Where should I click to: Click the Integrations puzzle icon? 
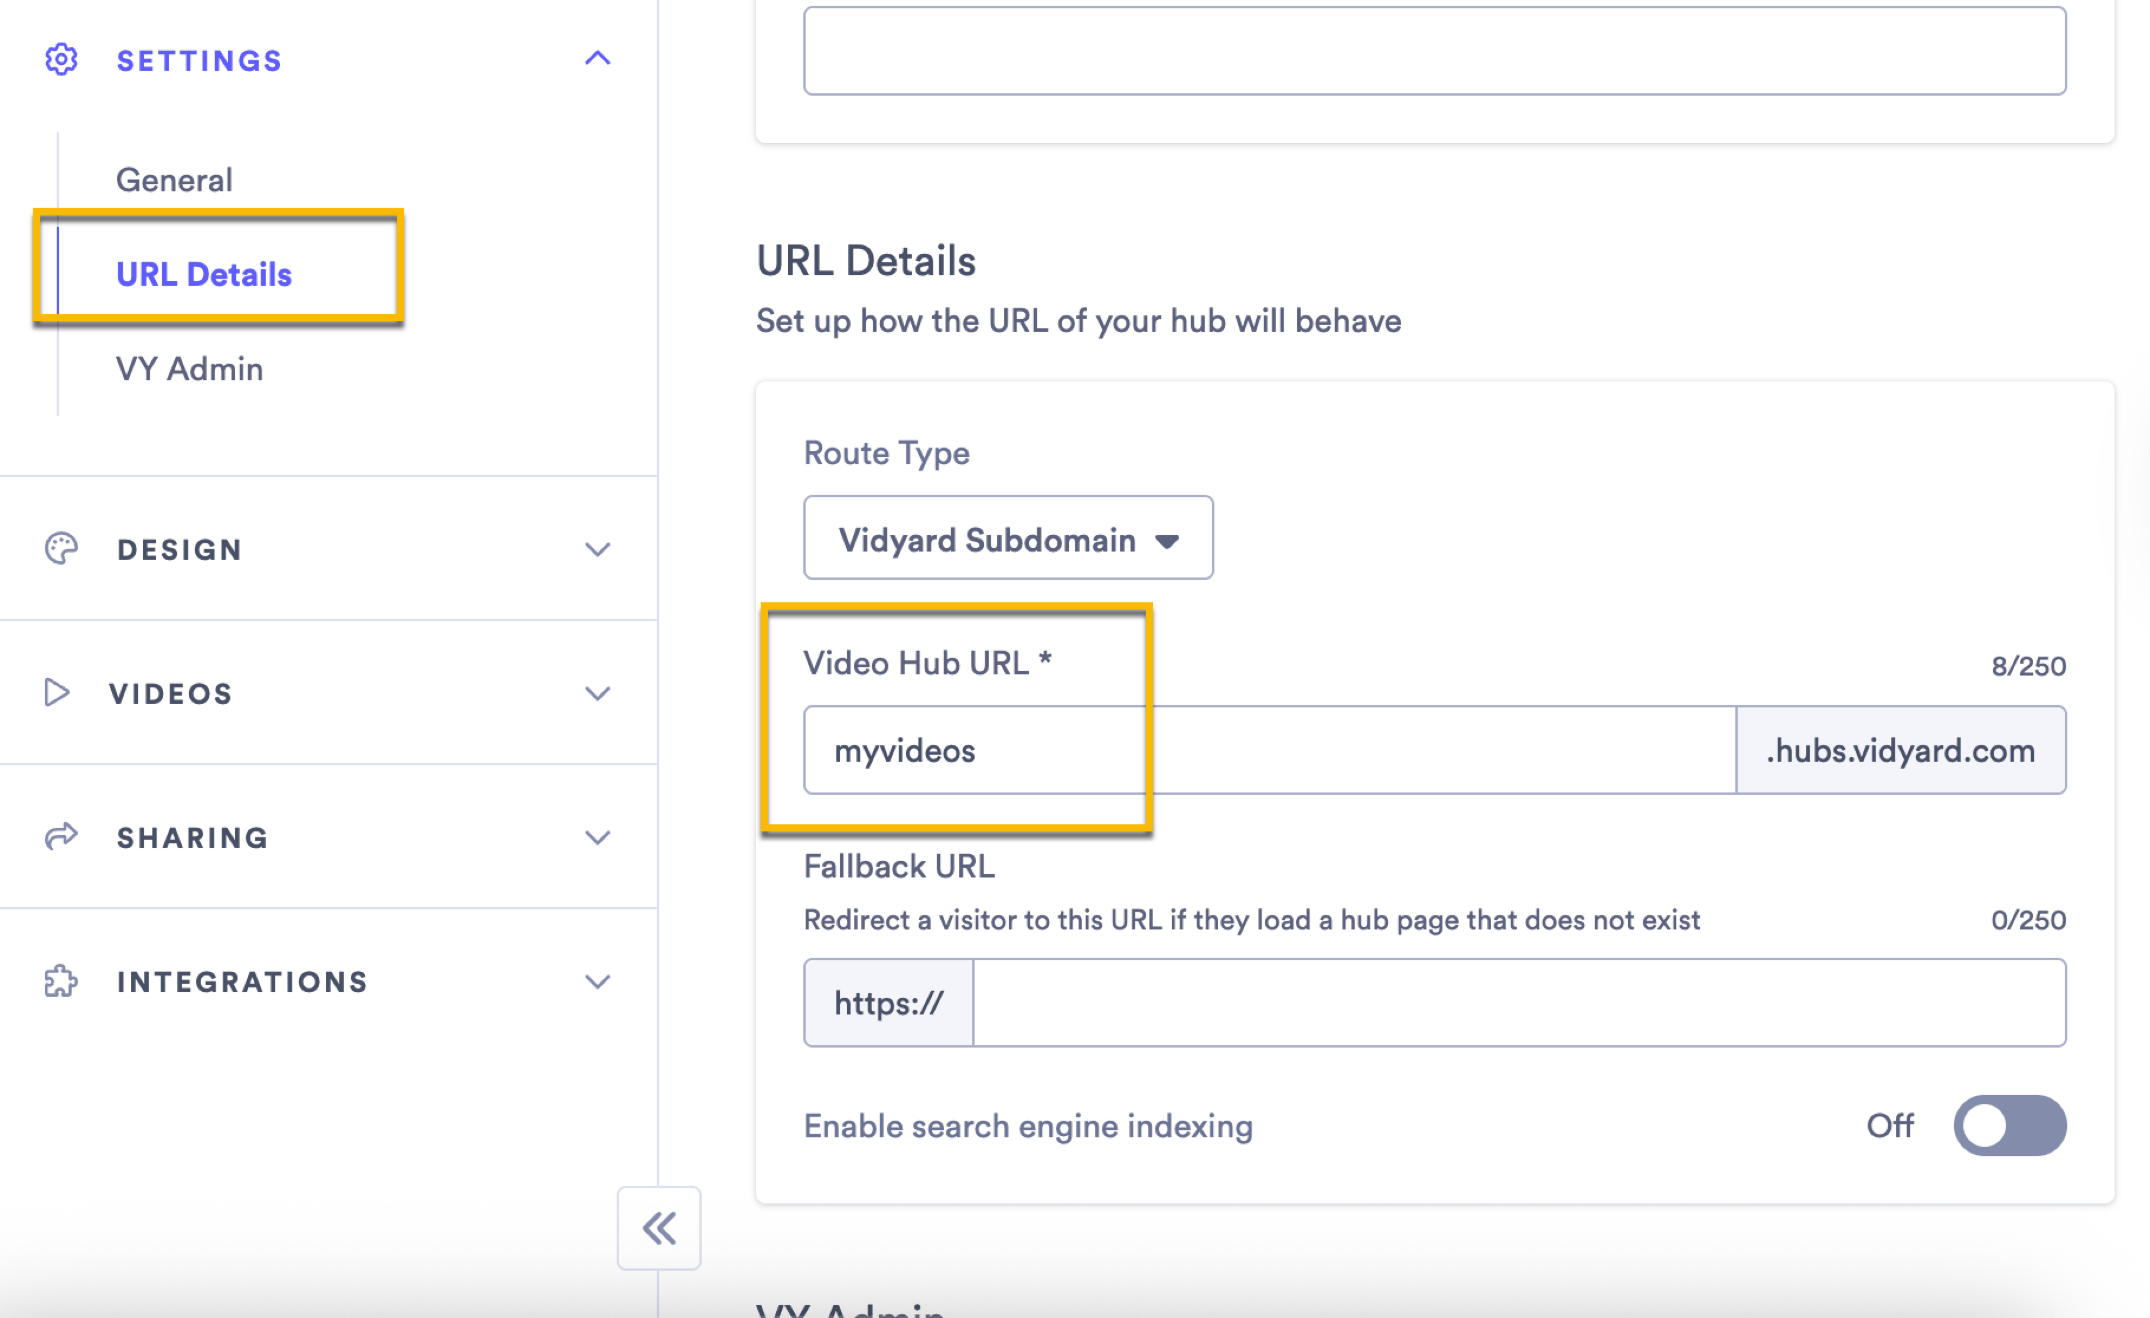[59, 982]
